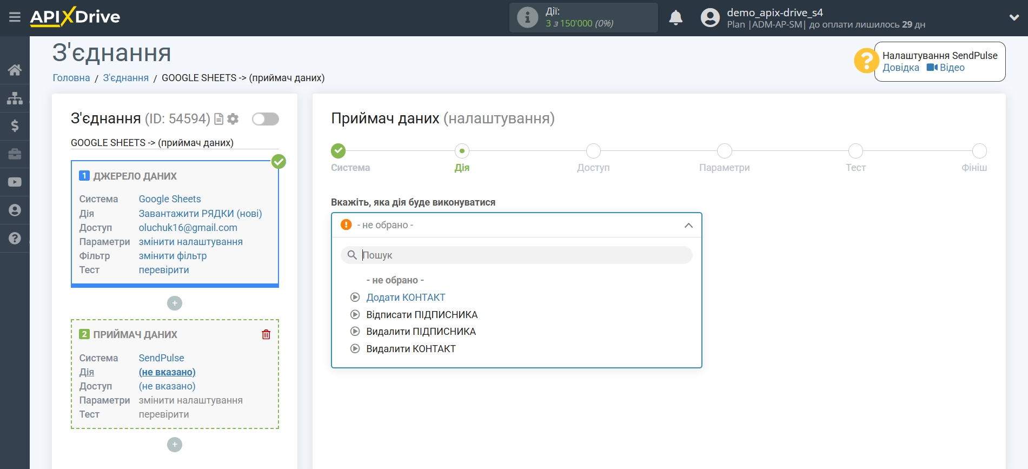Click the yellow help question mark
The width and height of the screenshot is (1028, 469).
[x=866, y=61]
